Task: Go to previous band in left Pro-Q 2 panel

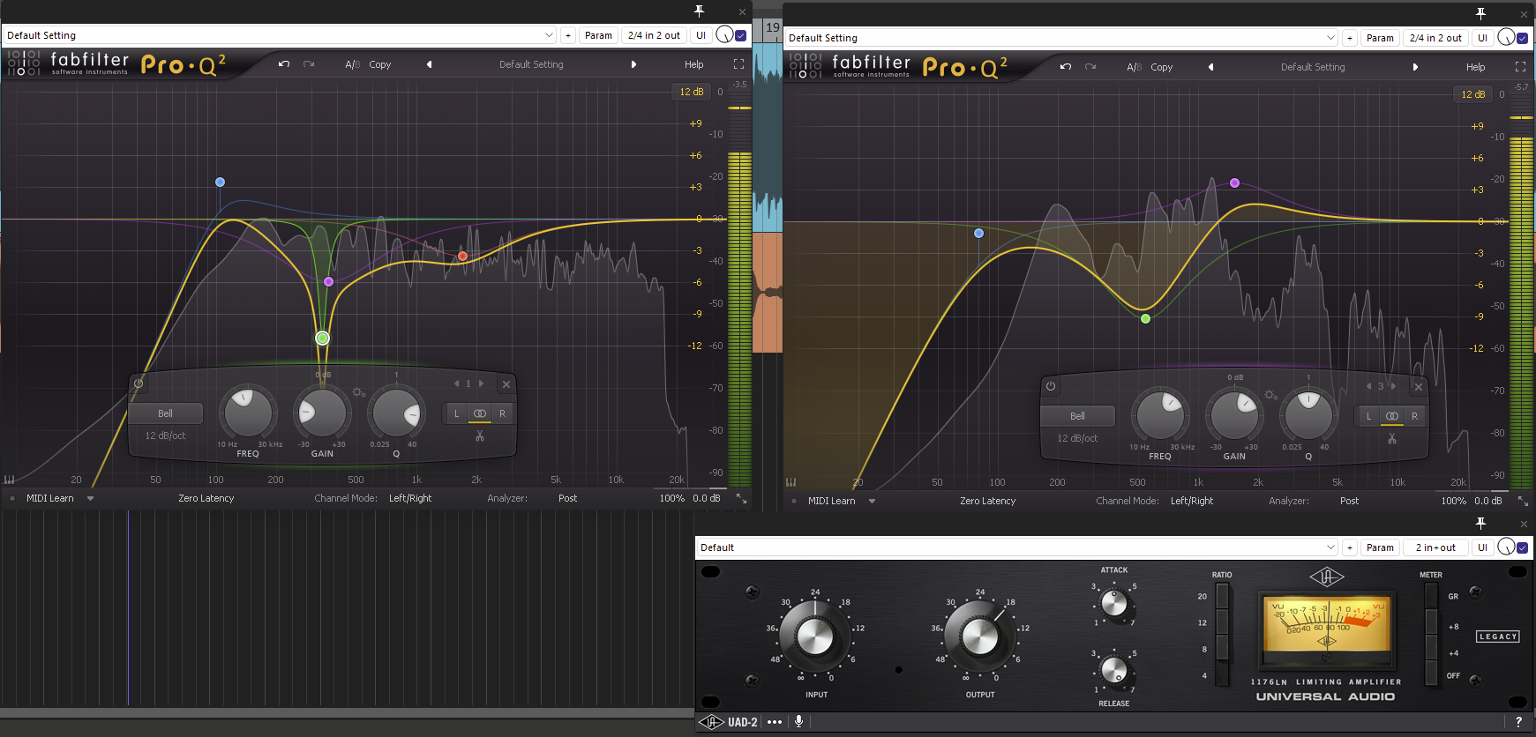Action: (x=456, y=383)
